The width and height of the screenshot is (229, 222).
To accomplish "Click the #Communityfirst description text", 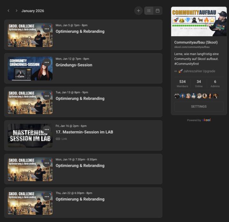I will click(x=186, y=64).
